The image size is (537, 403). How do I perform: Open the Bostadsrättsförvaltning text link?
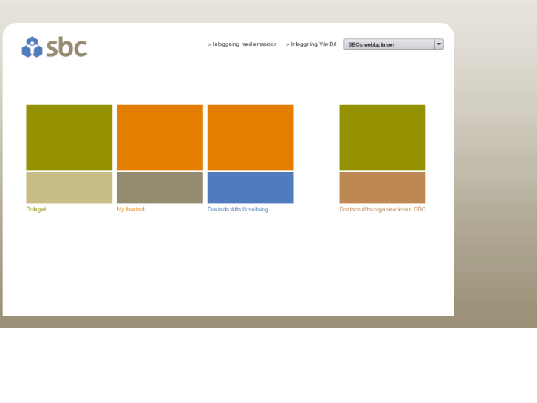238,209
